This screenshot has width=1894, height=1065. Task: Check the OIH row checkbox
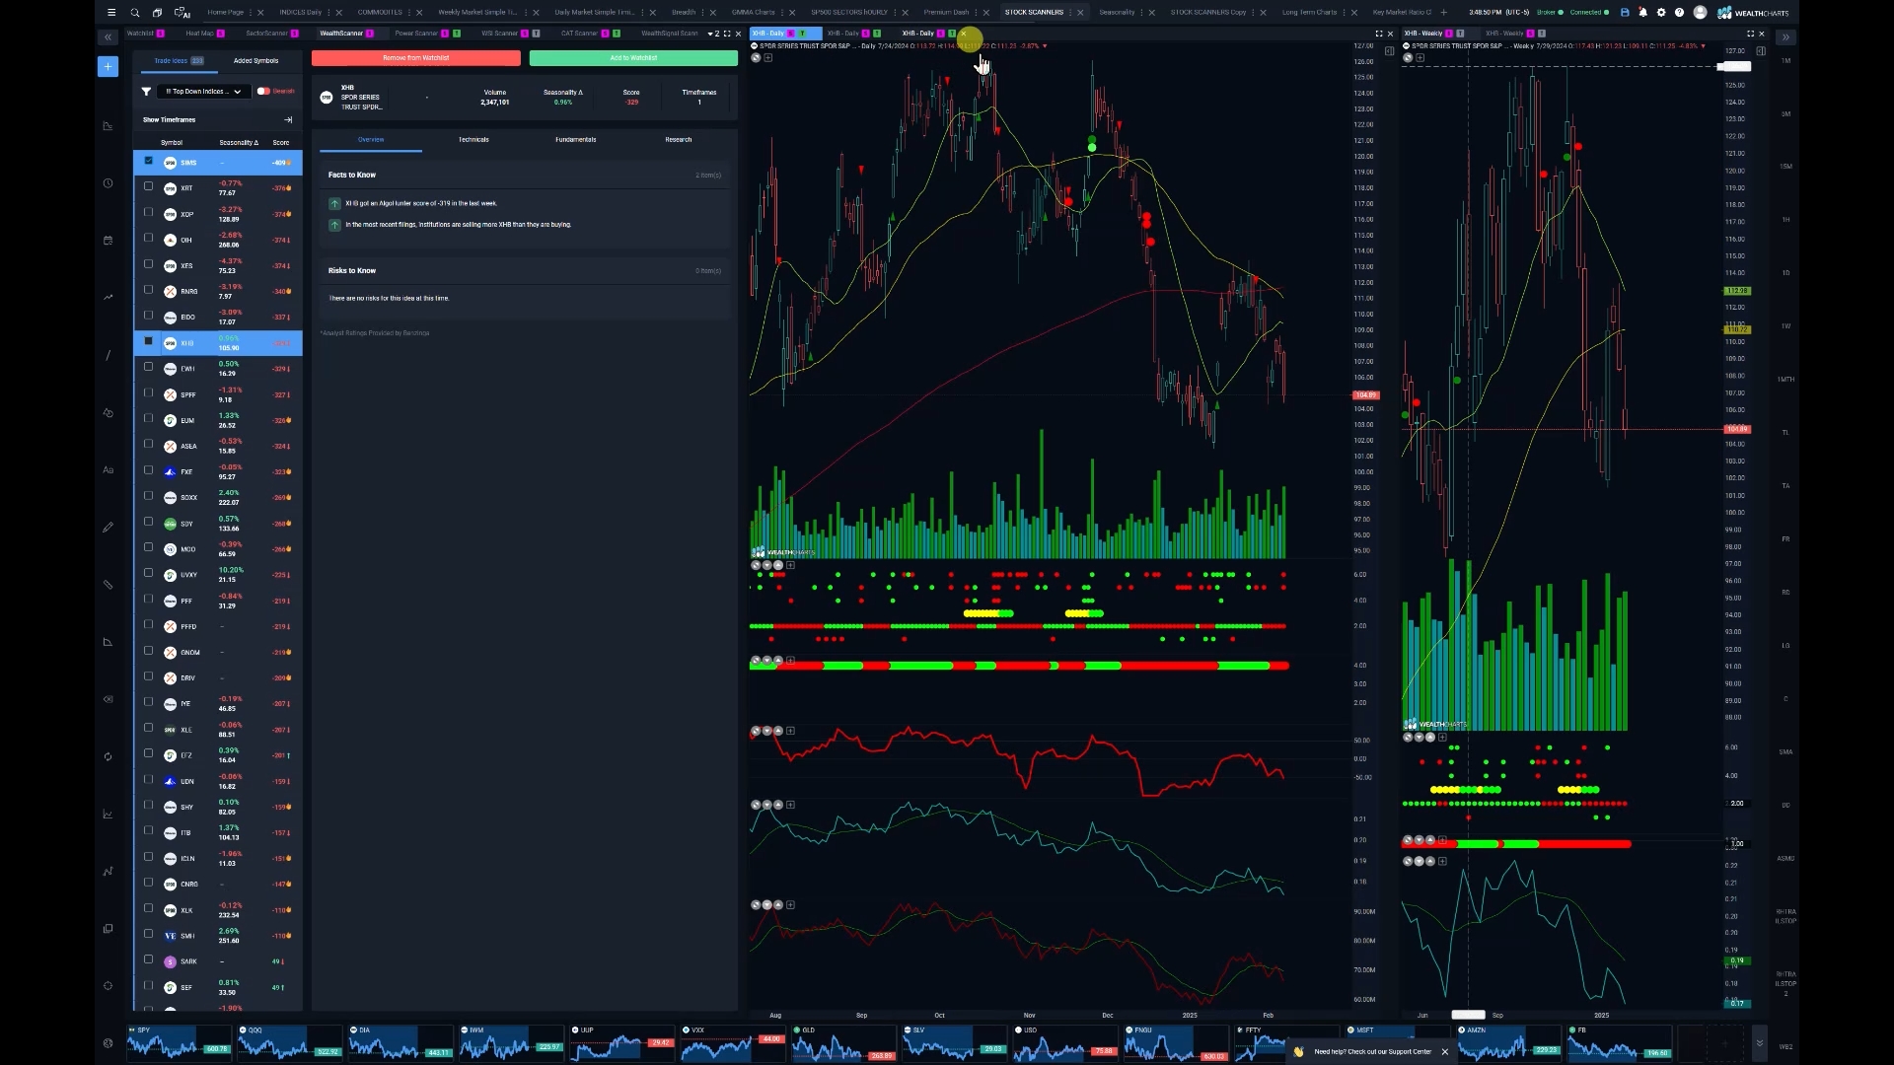click(149, 238)
